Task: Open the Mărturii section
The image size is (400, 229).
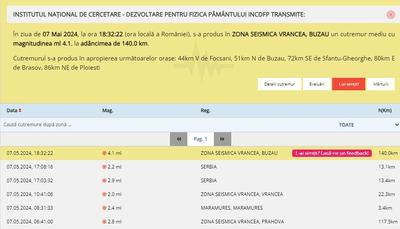Action: pyautogui.click(x=381, y=84)
